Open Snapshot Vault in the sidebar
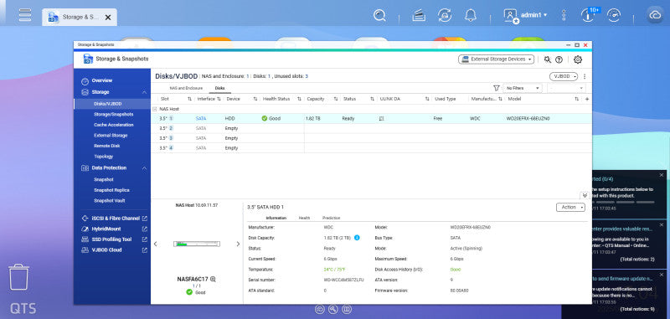The width and height of the screenshot is (670, 319). [x=110, y=201]
